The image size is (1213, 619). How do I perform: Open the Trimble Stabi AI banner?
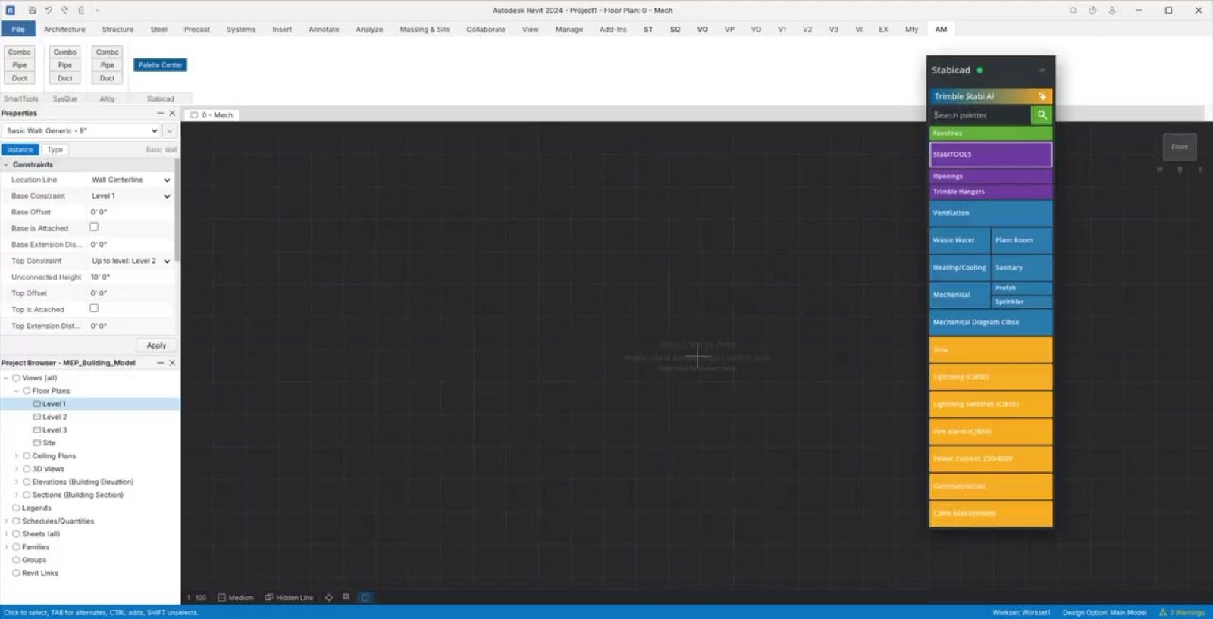coord(991,96)
